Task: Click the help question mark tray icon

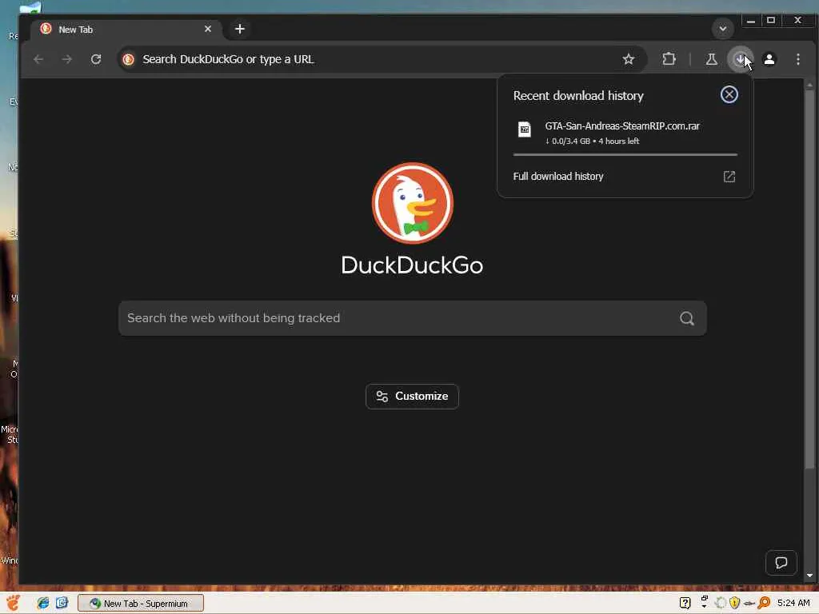Action: 685,603
